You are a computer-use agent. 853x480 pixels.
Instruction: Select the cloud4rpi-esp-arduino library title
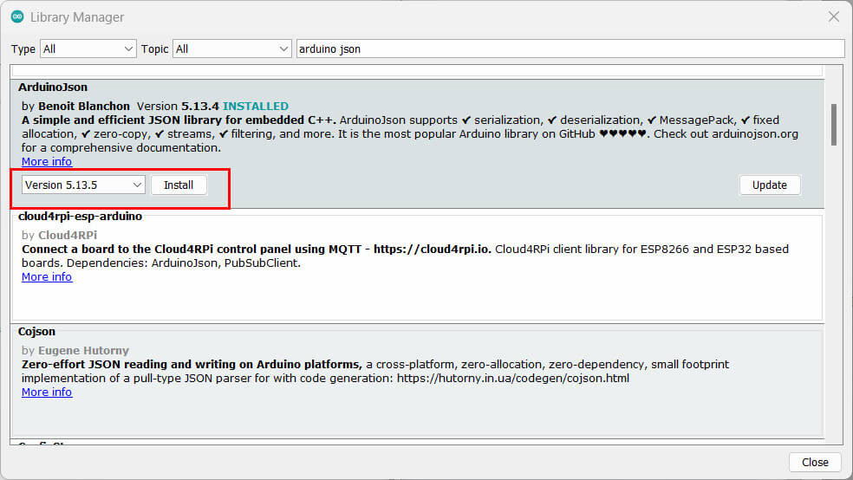[x=80, y=216]
